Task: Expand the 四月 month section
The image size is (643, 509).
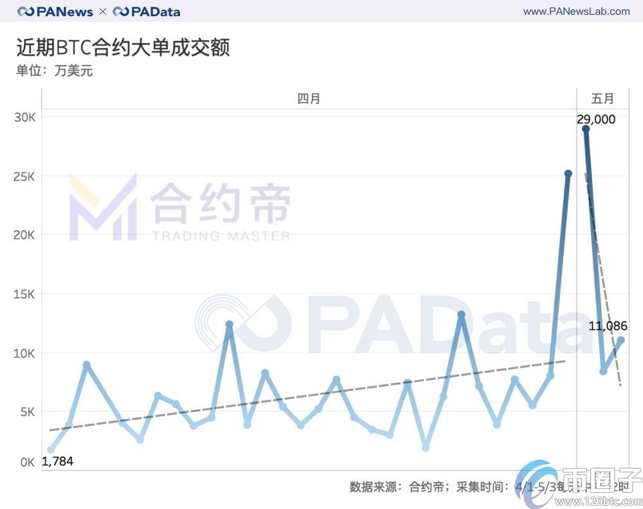Action: tap(309, 98)
